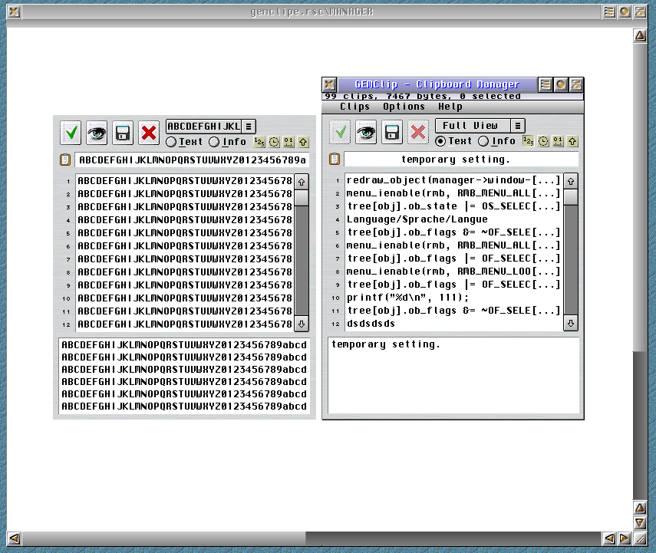This screenshot has height=553, width=656.
Task: Click the clock sort icon in left dialog
Action: tap(274, 142)
